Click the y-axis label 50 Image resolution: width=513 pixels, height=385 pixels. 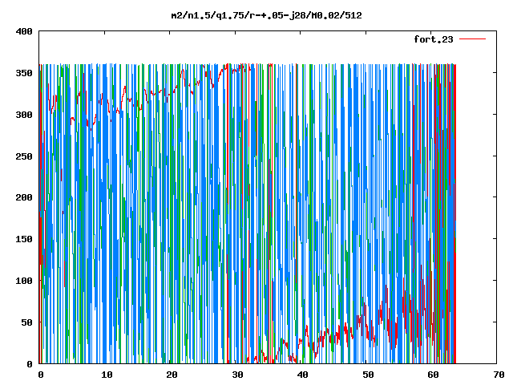click(x=26, y=322)
